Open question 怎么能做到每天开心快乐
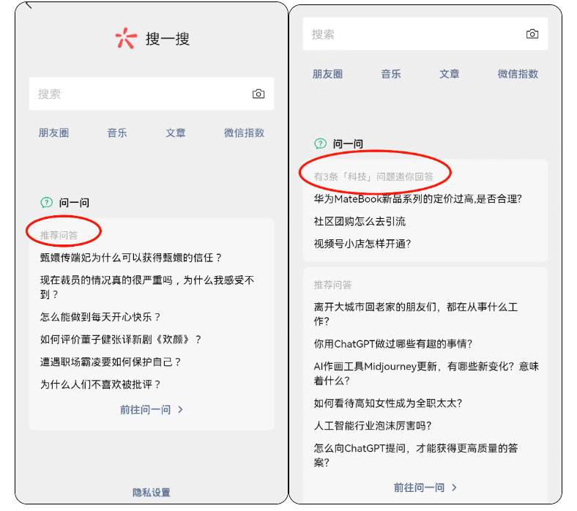 coord(100,317)
